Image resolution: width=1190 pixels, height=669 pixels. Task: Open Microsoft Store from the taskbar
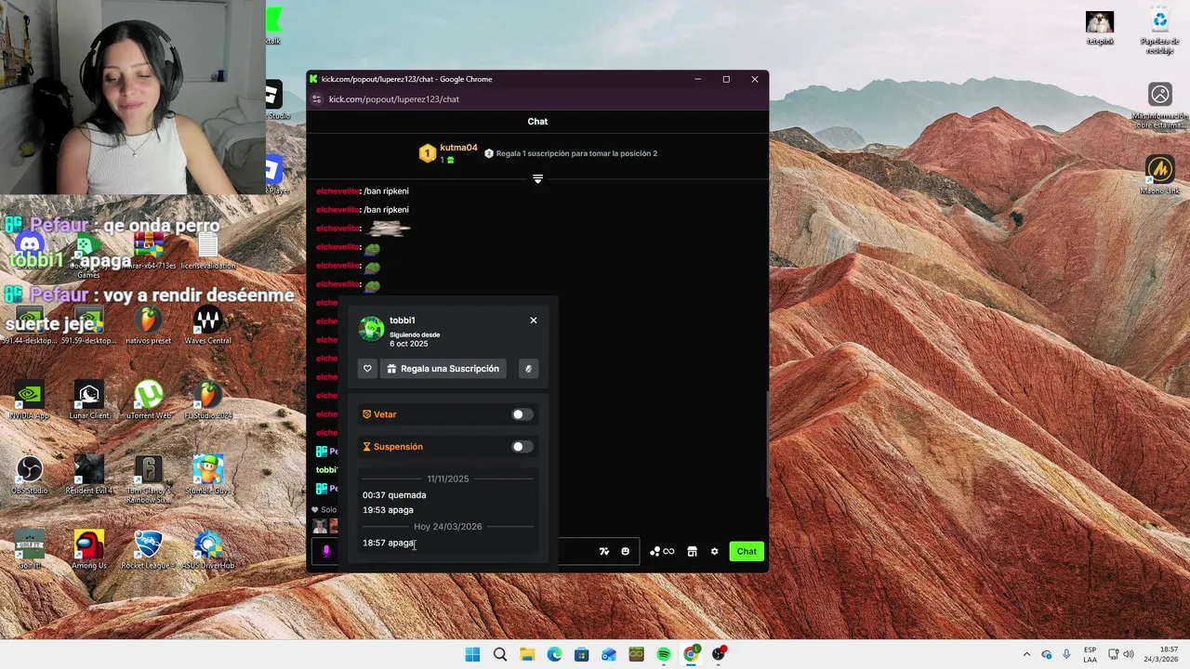[582, 654]
